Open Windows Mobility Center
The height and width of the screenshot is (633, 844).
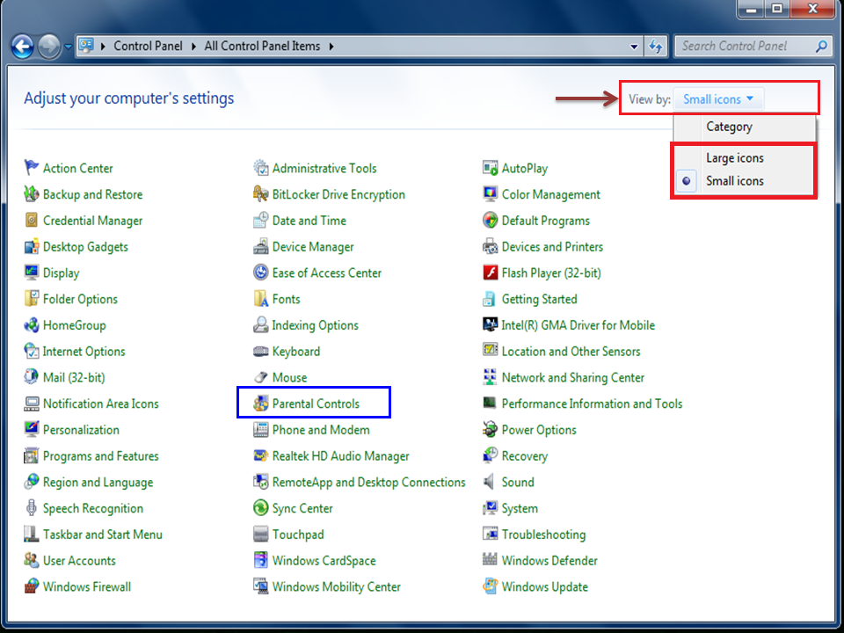point(337,586)
